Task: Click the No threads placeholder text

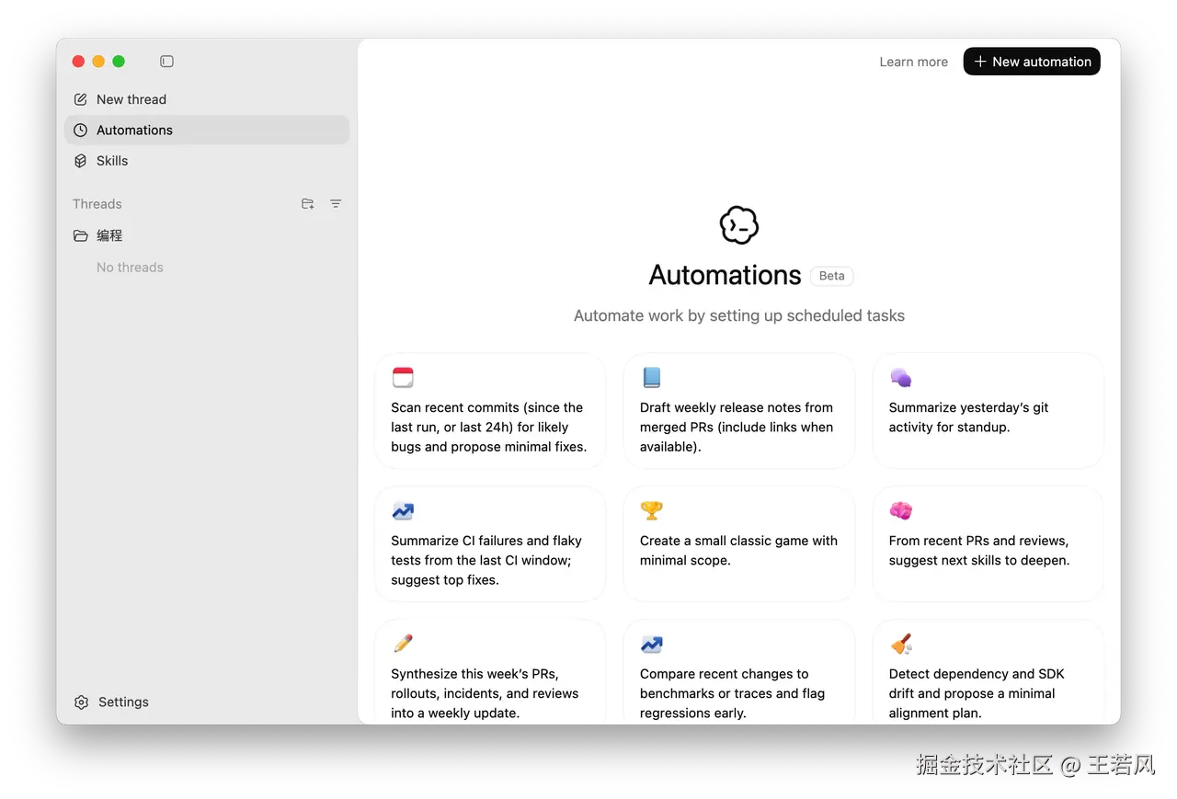Action: tap(130, 268)
